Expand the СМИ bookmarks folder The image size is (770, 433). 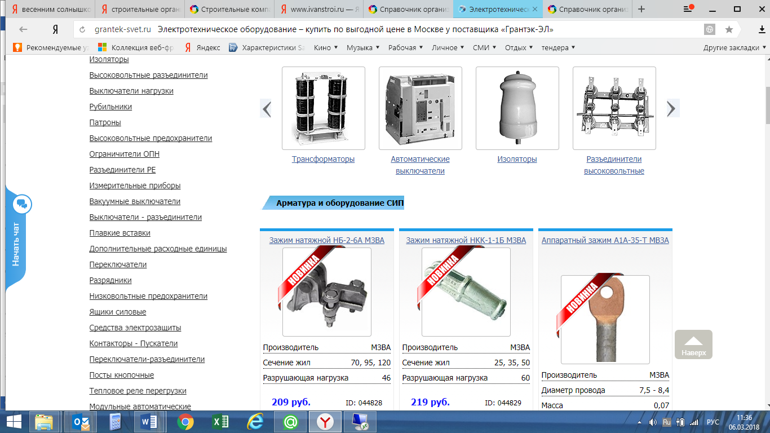(x=484, y=47)
